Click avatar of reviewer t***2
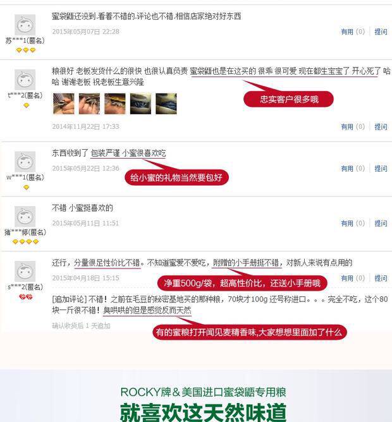This screenshot has width=392, height=422. coord(25,80)
